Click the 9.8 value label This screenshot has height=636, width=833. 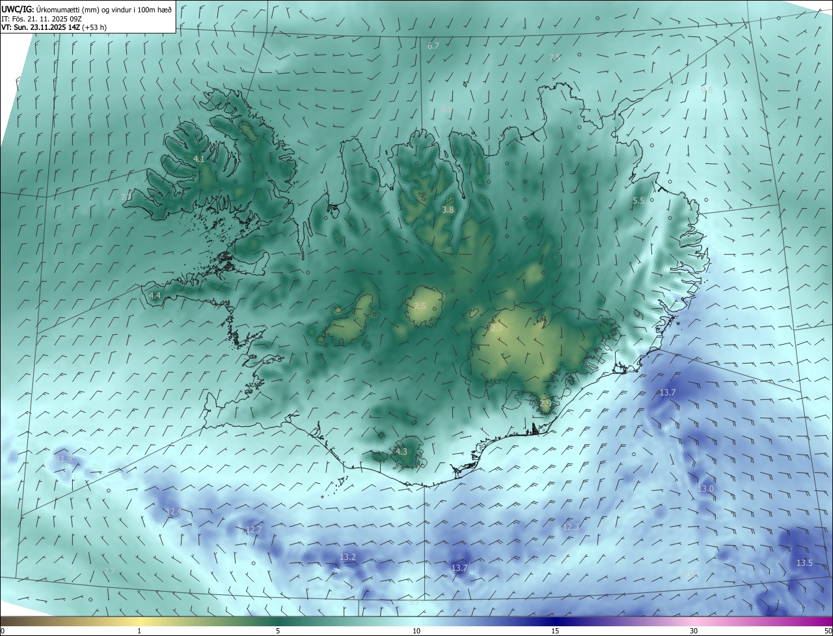[x=707, y=90]
